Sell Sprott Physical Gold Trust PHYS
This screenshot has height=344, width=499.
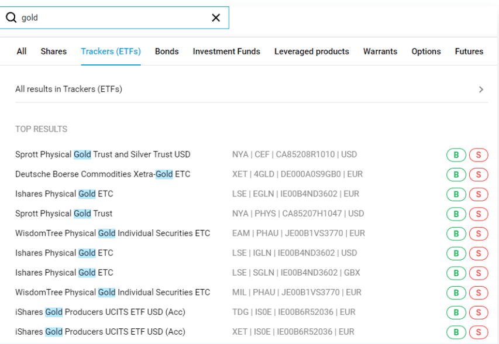coord(478,214)
